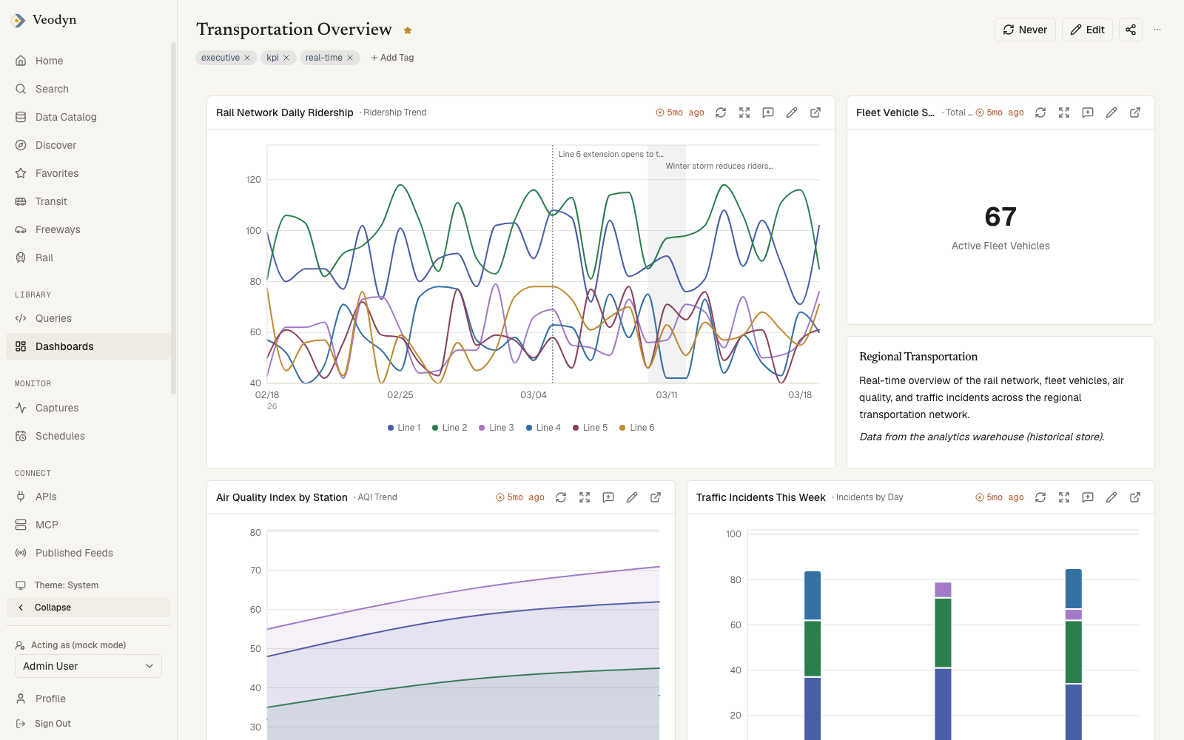Edit the Air Quality Index panel
The height and width of the screenshot is (740, 1184).
pyautogui.click(x=632, y=497)
